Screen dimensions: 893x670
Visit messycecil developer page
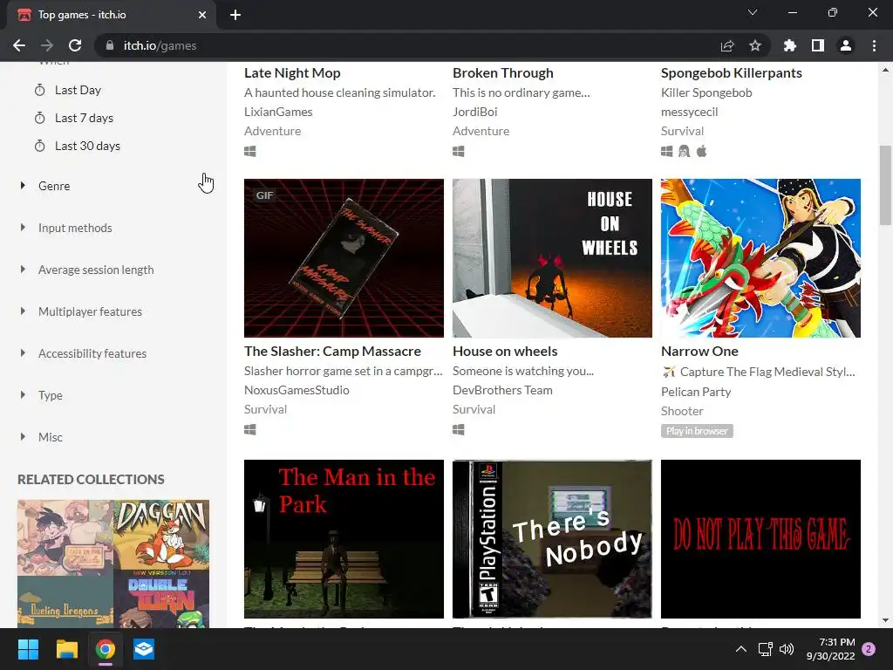pos(689,112)
